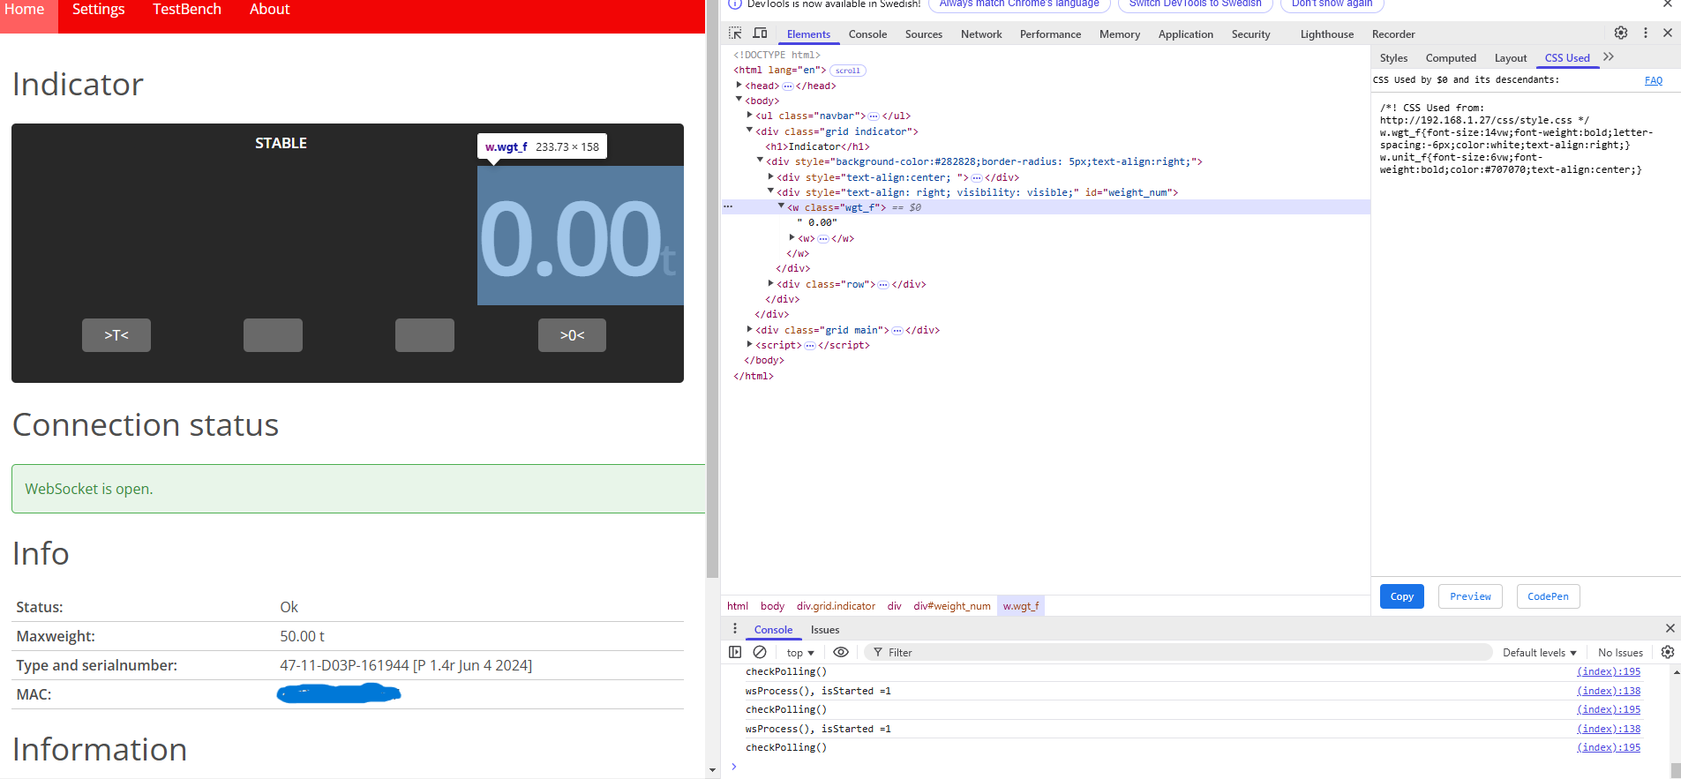Expand the head element node
The width and height of the screenshot is (1681, 779).
tap(739, 86)
